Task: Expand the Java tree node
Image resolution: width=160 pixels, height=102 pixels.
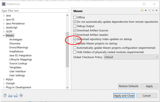Action: coord(4,16)
